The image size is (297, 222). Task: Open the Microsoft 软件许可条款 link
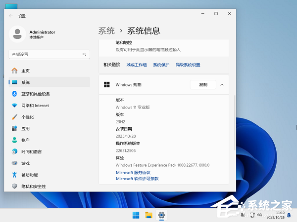(137, 179)
